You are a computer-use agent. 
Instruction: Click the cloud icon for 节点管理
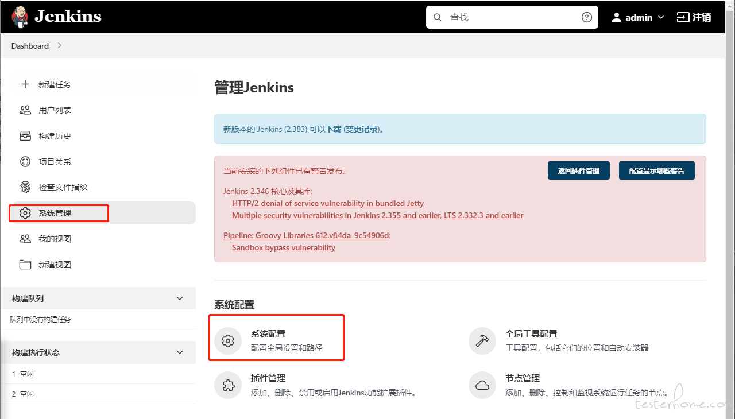click(x=482, y=385)
